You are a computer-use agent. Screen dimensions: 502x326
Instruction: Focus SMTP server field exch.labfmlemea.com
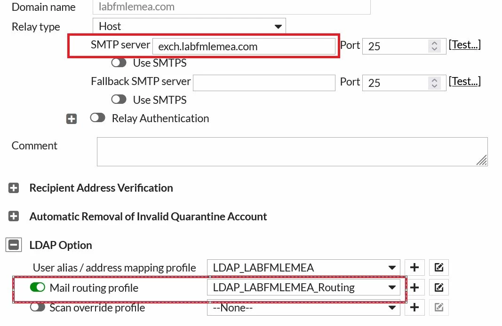(244, 47)
